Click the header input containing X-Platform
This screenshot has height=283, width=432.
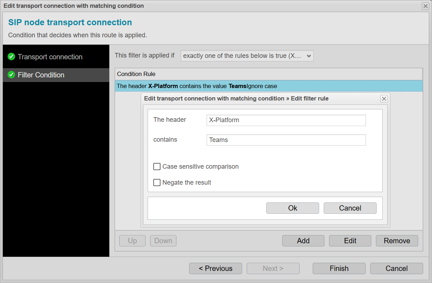point(286,120)
